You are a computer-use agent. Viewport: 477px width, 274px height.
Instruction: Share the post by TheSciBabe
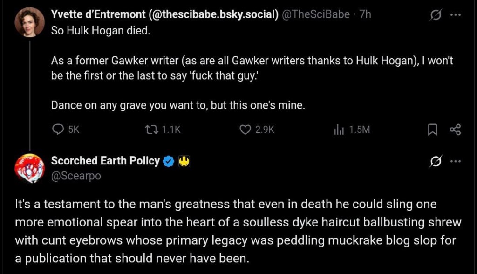(x=455, y=130)
